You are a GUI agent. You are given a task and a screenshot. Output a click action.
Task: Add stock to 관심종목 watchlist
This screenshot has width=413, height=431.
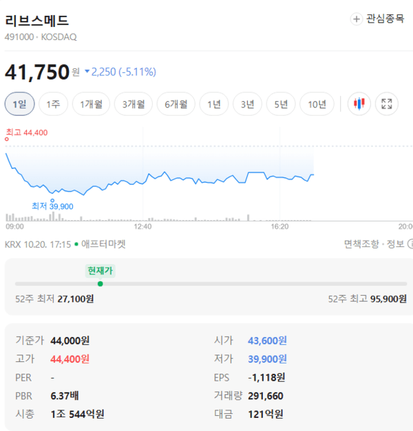pyautogui.click(x=377, y=19)
